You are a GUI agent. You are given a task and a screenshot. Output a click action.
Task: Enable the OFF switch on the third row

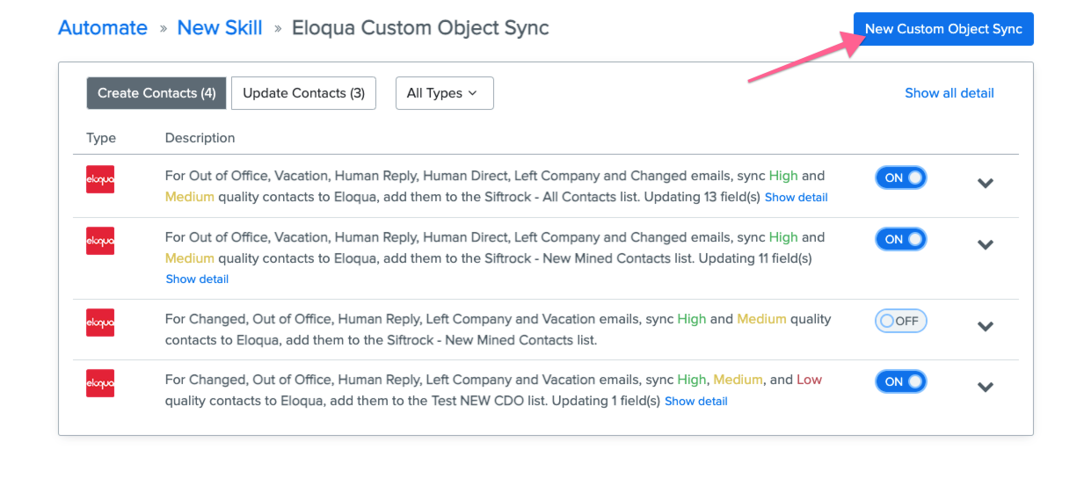coord(901,321)
